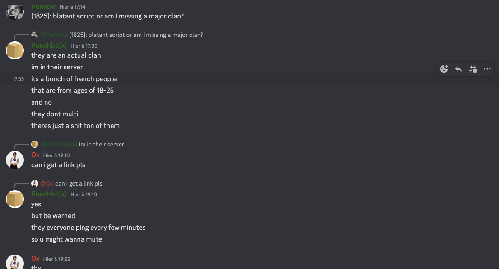Add a reaction to the hovered message
This screenshot has height=269, width=499.
click(x=444, y=69)
